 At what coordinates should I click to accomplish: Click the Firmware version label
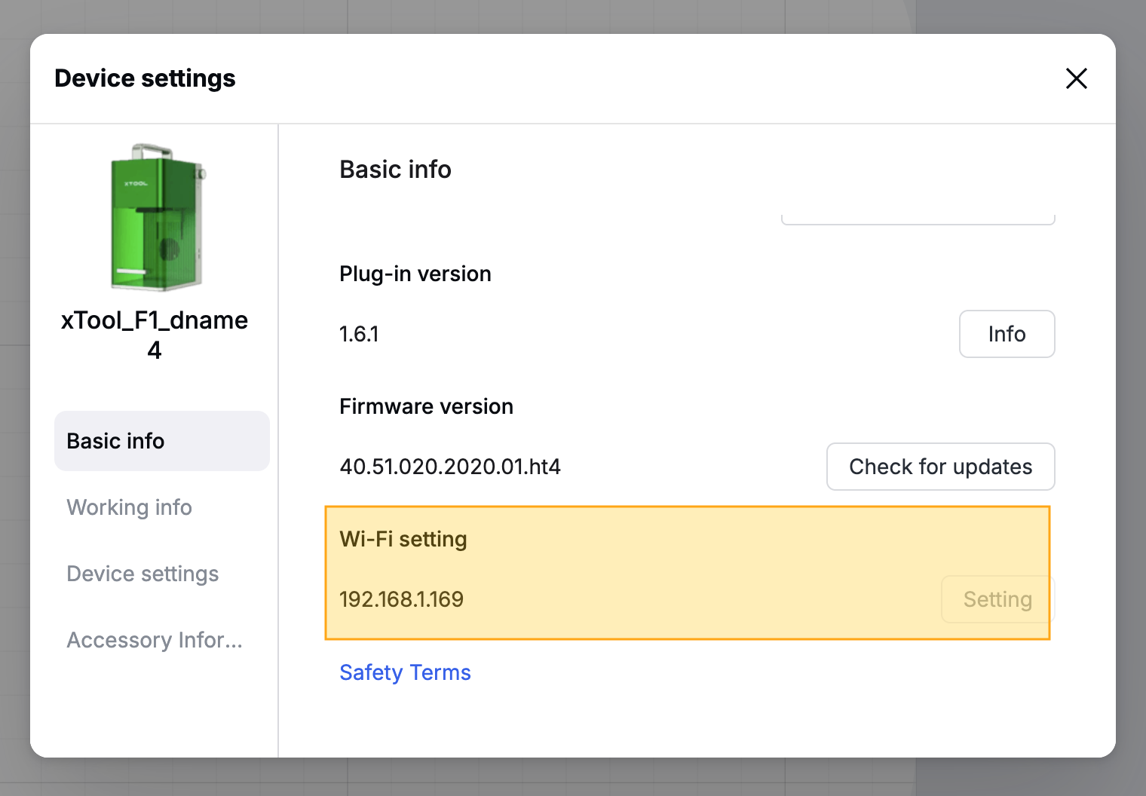click(x=426, y=406)
